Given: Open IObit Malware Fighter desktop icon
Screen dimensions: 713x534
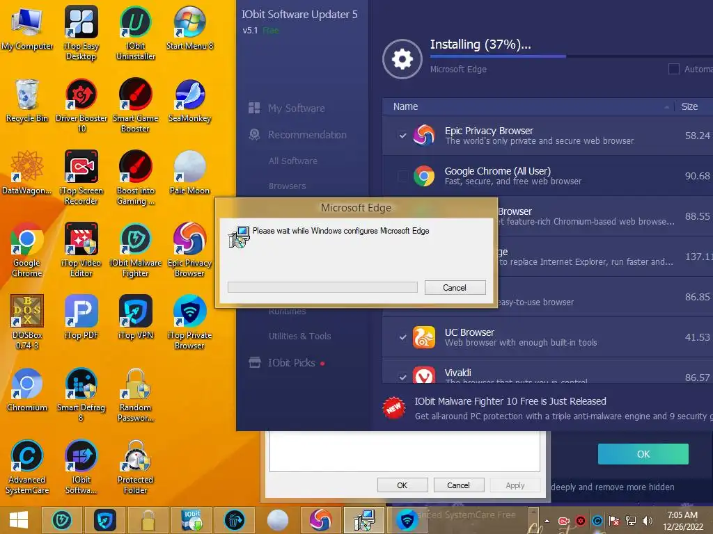Looking at the screenshot, I should point(136,250).
